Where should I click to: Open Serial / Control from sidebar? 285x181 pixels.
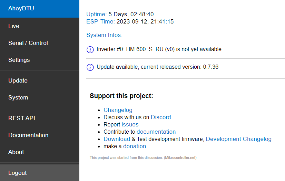28,43
